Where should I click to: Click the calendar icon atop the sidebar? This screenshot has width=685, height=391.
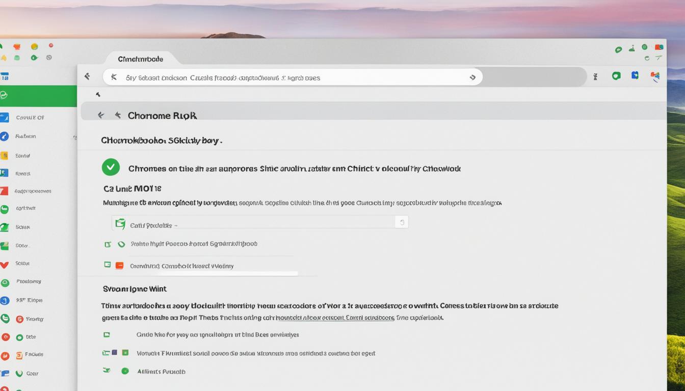[x=5, y=77]
